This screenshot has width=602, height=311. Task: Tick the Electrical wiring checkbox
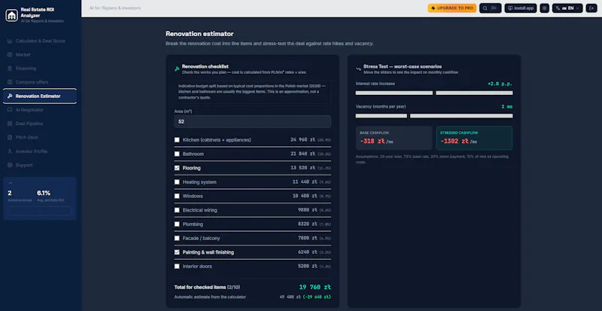coord(177,210)
